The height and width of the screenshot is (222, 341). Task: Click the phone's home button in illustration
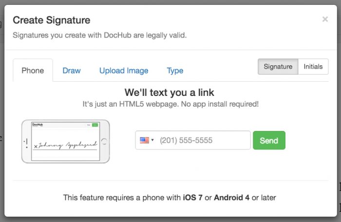[x=104, y=142]
